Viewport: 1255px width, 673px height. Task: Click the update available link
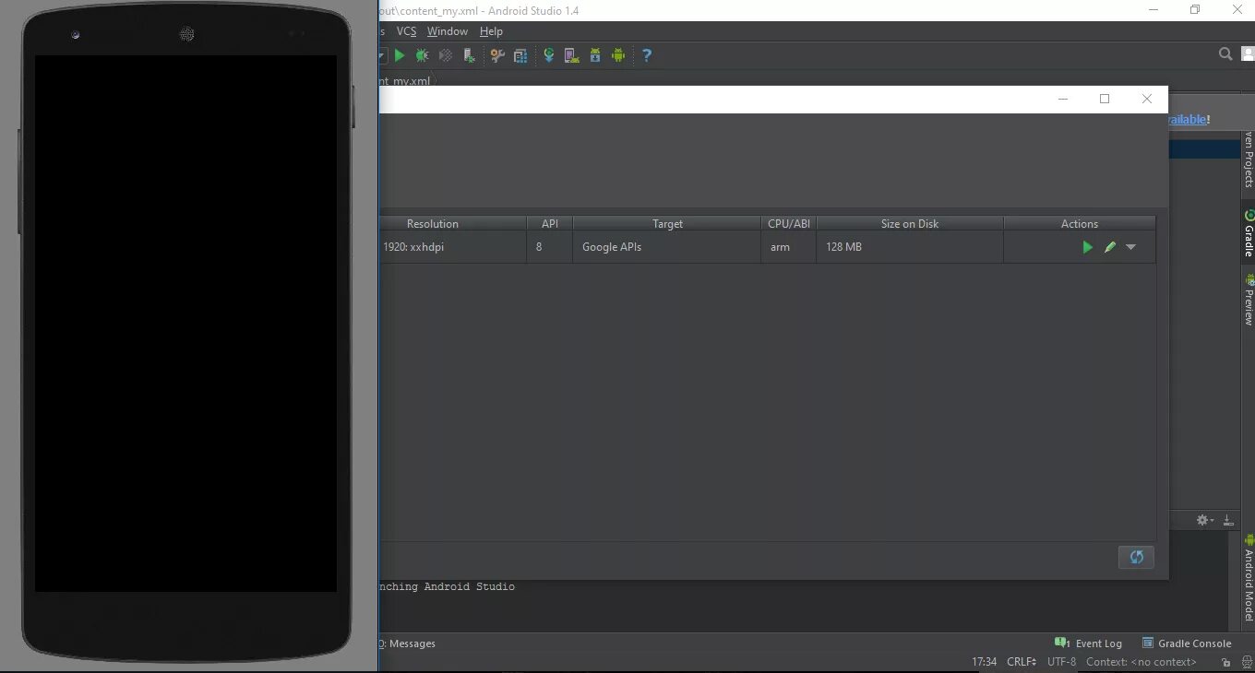1188,119
